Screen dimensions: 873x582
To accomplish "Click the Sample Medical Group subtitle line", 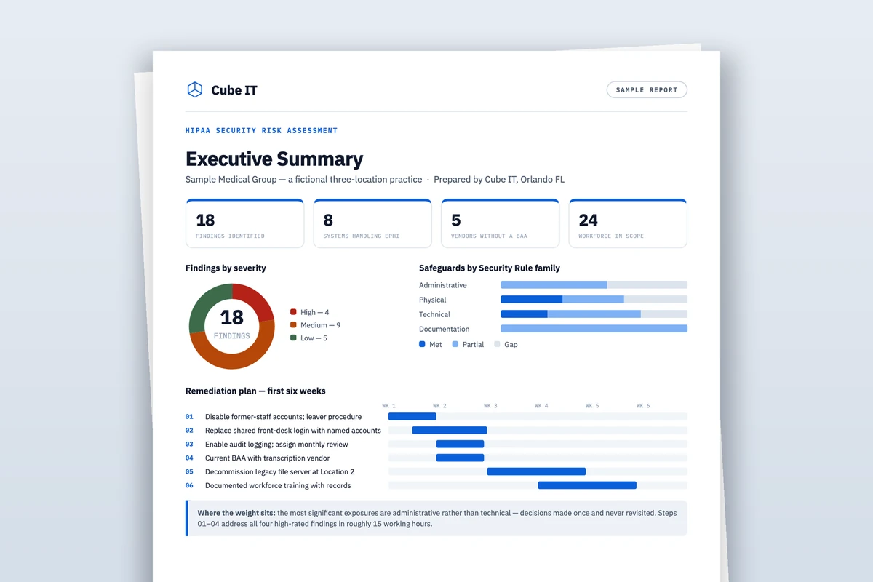I will click(x=375, y=179).
